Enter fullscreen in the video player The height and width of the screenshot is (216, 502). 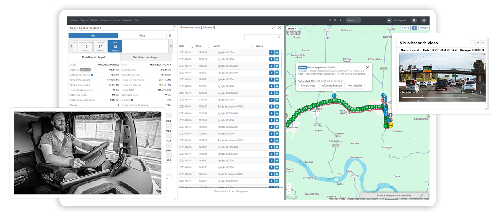click(471, 92)
